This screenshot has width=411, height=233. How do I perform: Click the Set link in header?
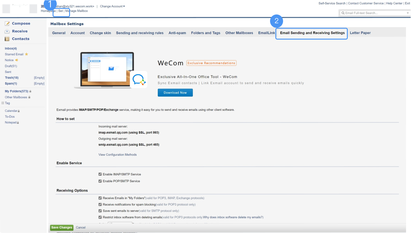point(61,11)
